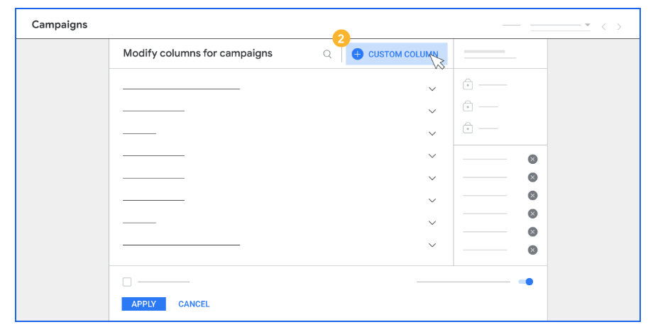Click the Custom Column button label
Screen dimensions: 648x327
(403, 54)
